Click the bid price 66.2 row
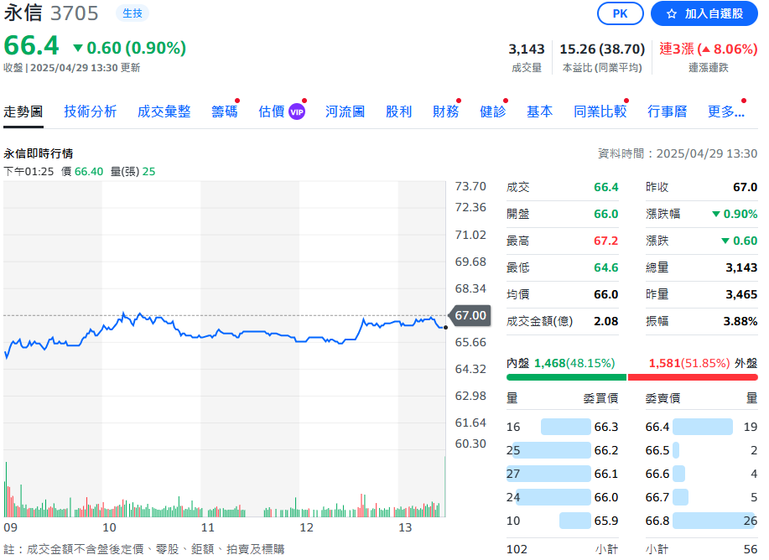Viewport: 769px width, 560px height. 563,450
